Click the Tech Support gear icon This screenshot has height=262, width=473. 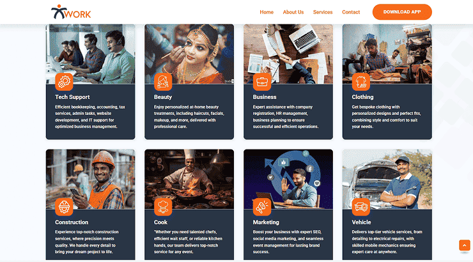point(64,81)
